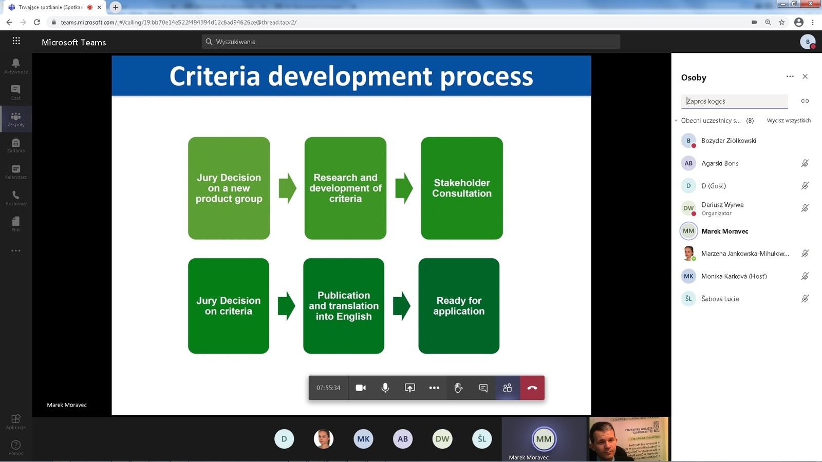Click Wycisz wszystkich to mute everyone
822x462 pixels.
(x=788, y=121)
